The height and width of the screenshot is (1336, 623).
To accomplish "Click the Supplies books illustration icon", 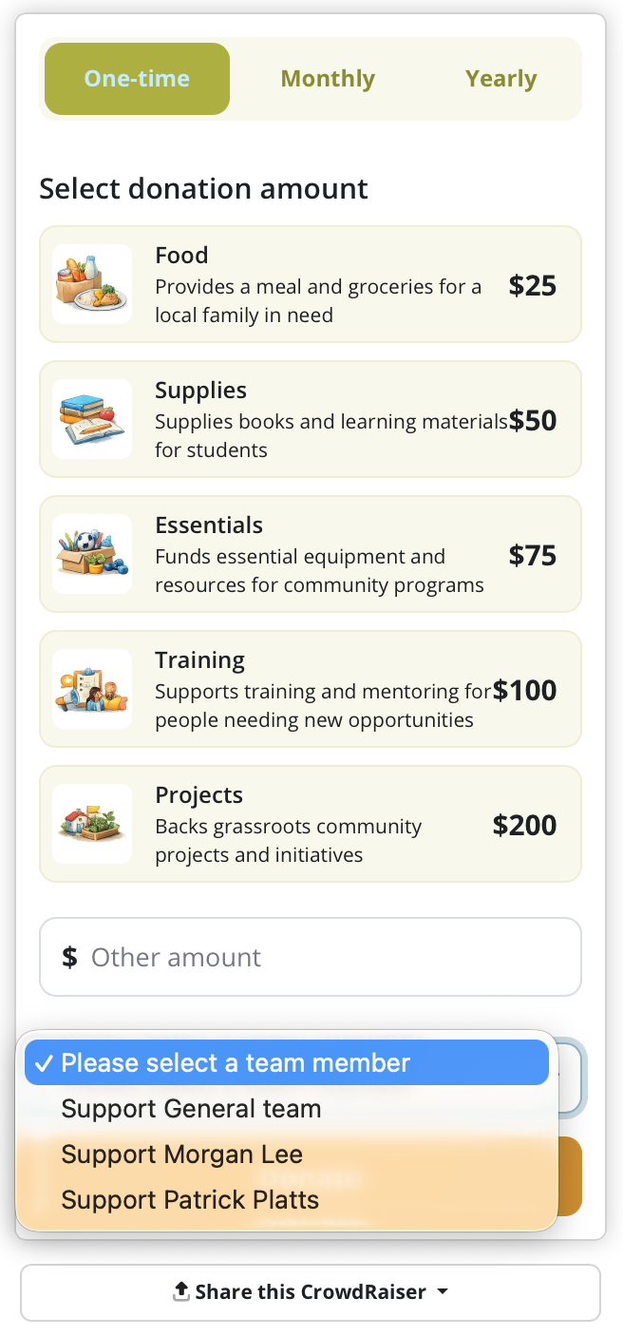I will [92, 419].
